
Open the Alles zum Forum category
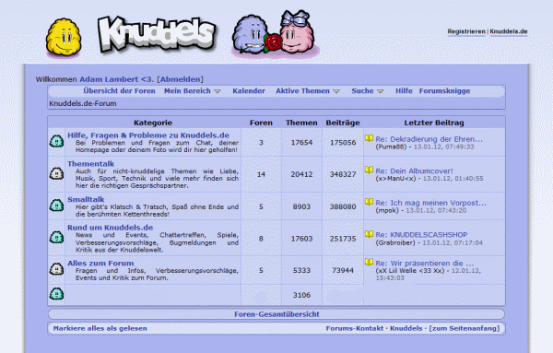point(100,264)
